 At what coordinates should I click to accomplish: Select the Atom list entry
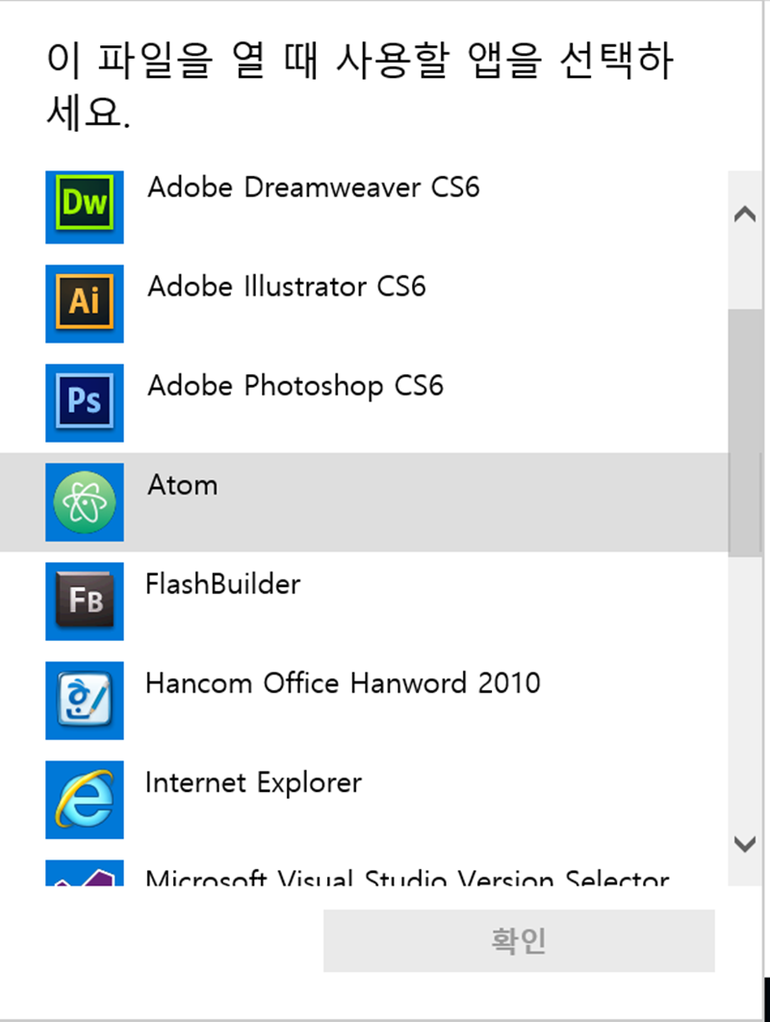(x=183, y=485)
